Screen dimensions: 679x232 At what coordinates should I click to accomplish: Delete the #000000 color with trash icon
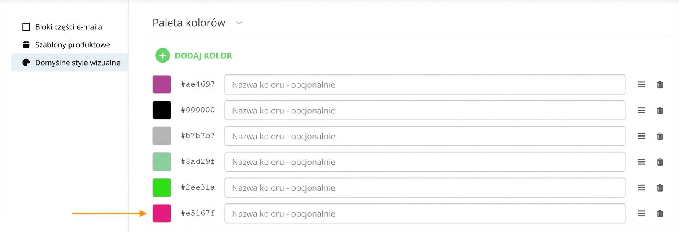pos(660,111)
